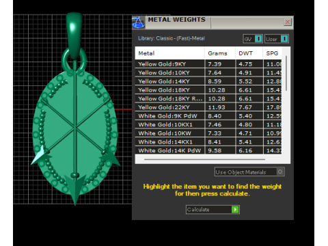Select the White Gold:14K PdW row

[208, 150]
